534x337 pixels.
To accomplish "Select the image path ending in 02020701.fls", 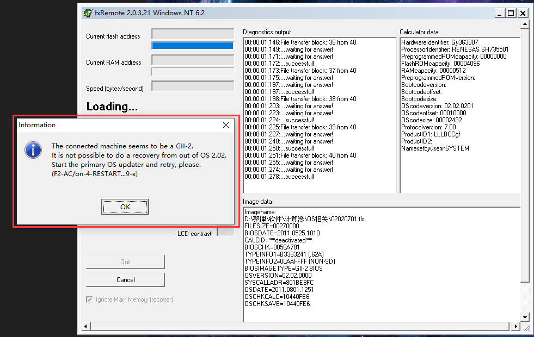I will coord(304,219).
